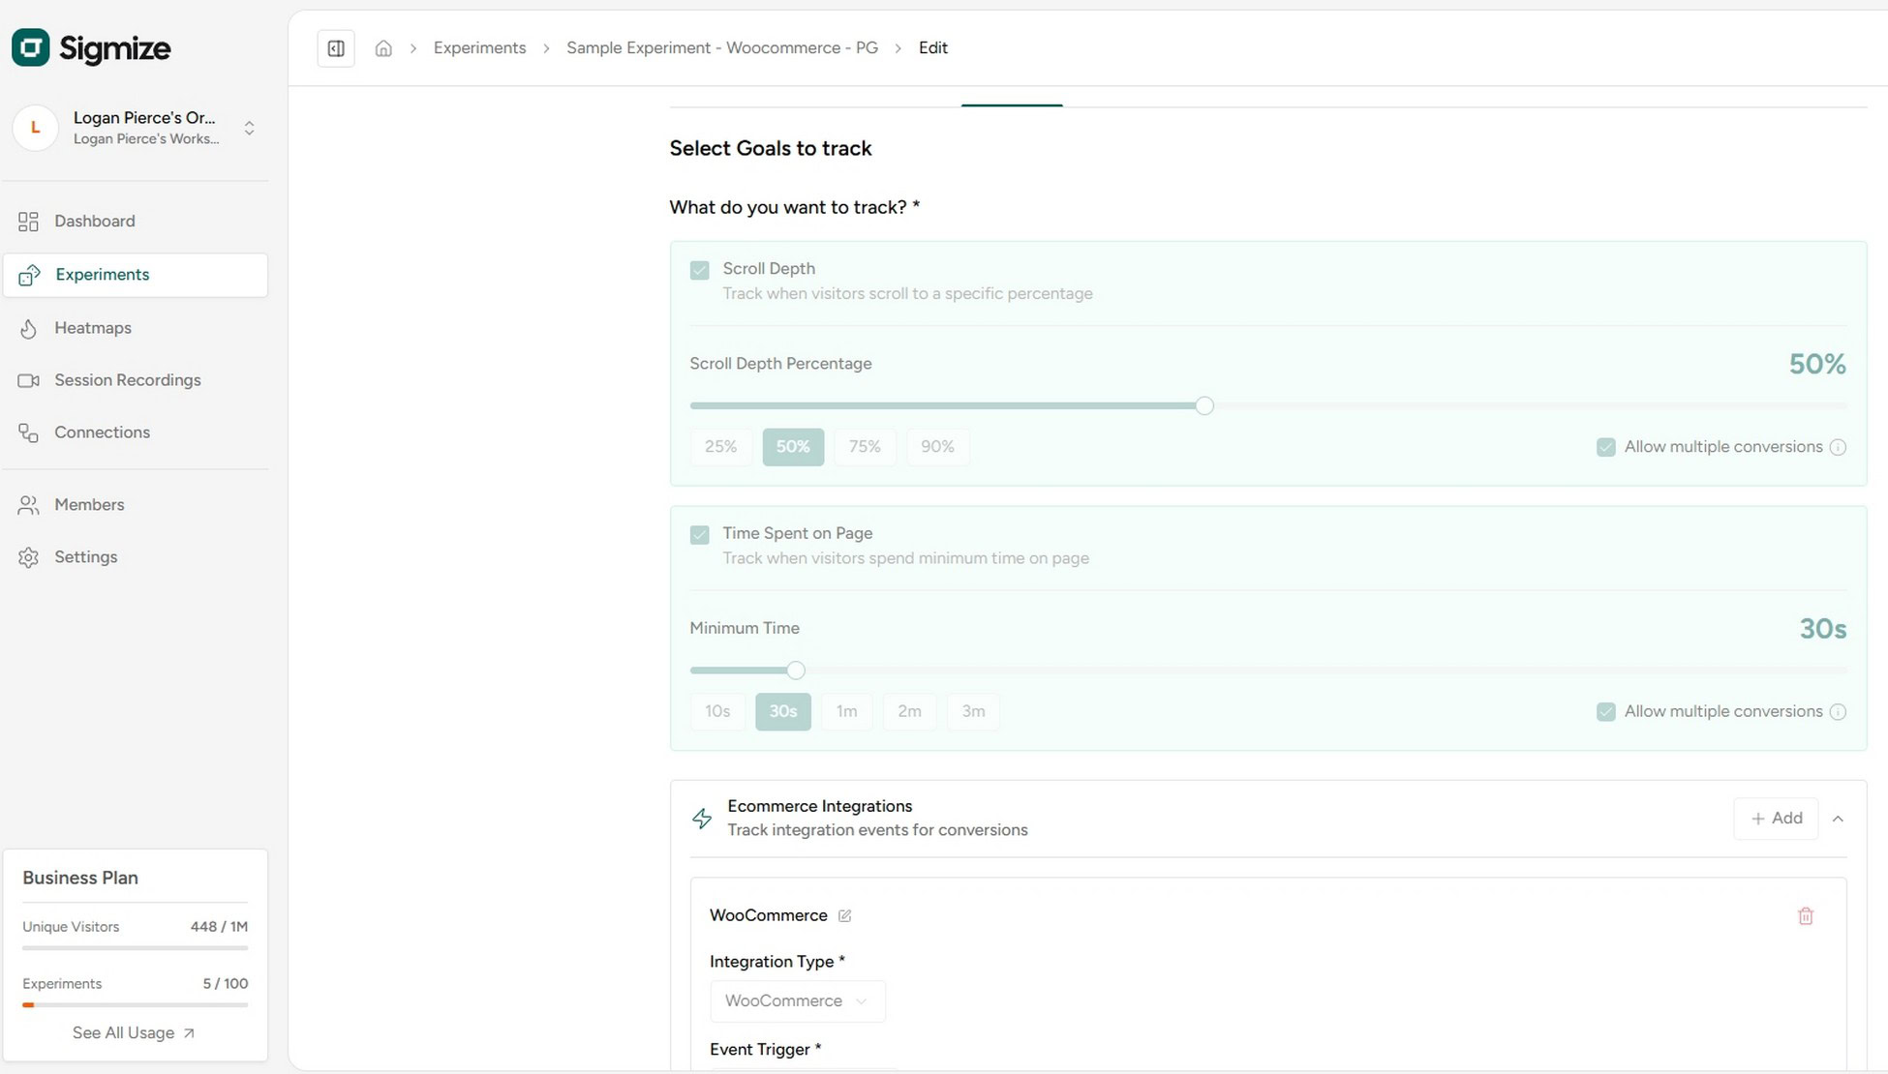This screenshot has width=1888, height=1074.
Task: Toggle Allow multiple conversions under Minimum Time
Action: [x=1605, y=712]
